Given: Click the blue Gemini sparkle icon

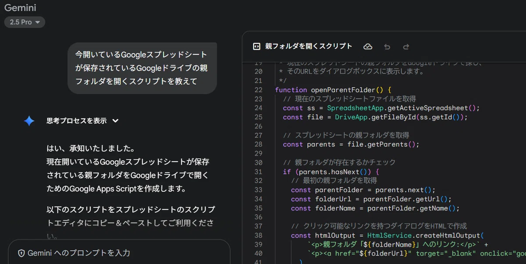Looking at the screenshot, I should pos(29,121).
